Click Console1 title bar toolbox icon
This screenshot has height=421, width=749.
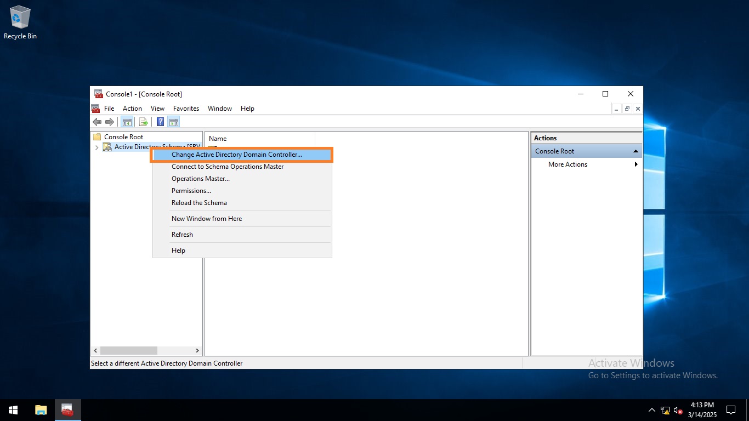tap(98, 94)
